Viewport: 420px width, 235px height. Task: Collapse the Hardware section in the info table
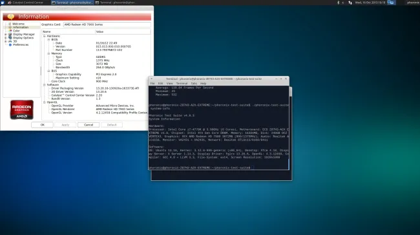(45, 36)
